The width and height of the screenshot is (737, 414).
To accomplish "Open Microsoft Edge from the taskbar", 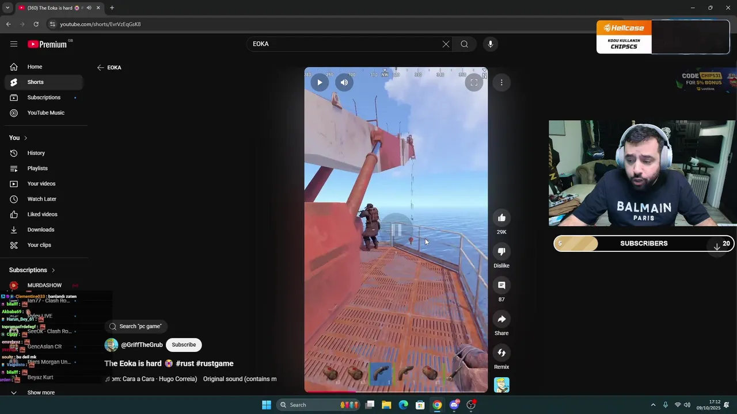I will [x=404, y=405].
